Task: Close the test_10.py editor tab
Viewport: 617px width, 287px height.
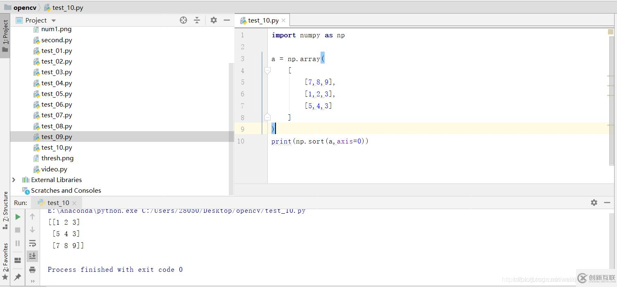Action: coord(283,20)
